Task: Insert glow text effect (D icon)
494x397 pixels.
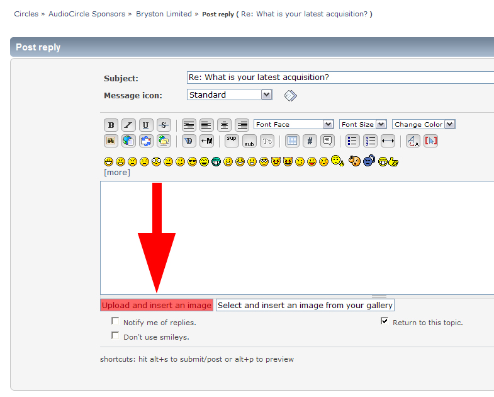Action: (x=189, y=141)
